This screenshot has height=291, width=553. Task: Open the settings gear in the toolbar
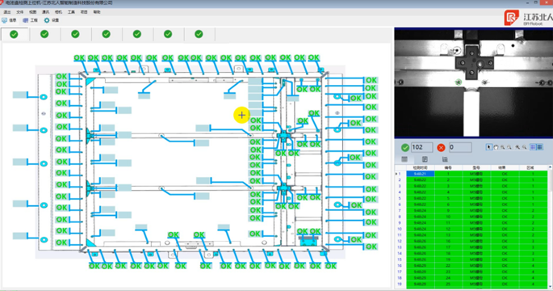[x=47, y=20]
